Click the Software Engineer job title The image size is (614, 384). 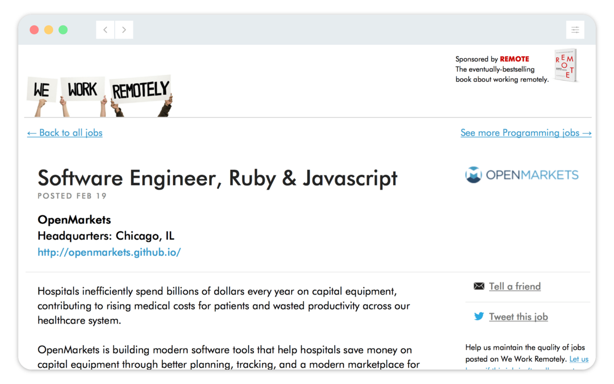(217, 179)
